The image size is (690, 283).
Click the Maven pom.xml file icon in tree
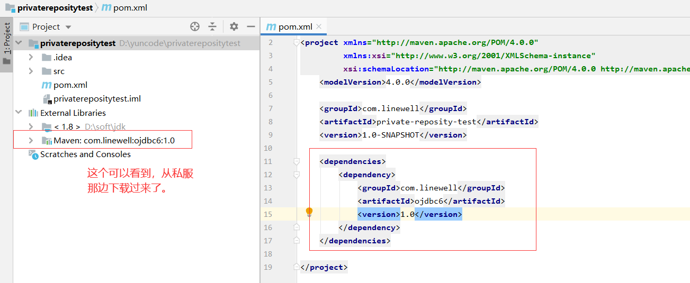coord(46,85)
